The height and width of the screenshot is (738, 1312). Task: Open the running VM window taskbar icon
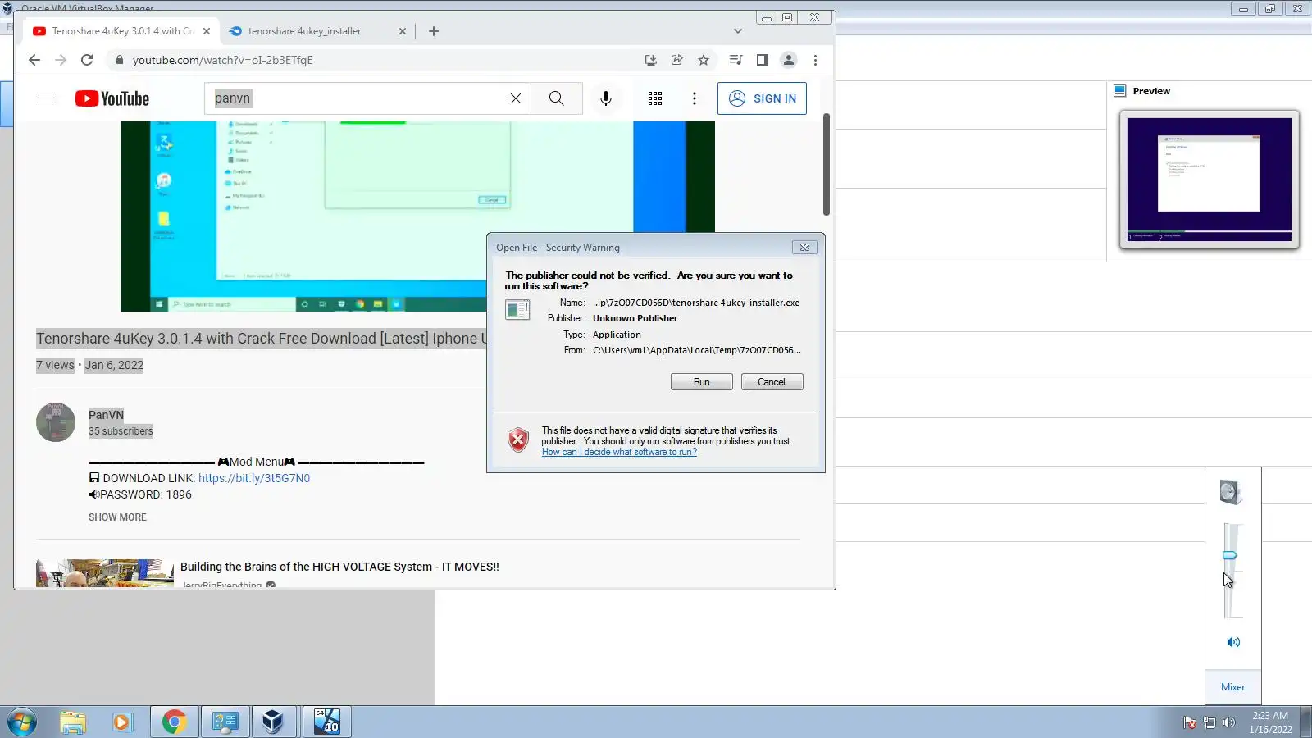tap(326, 722)
